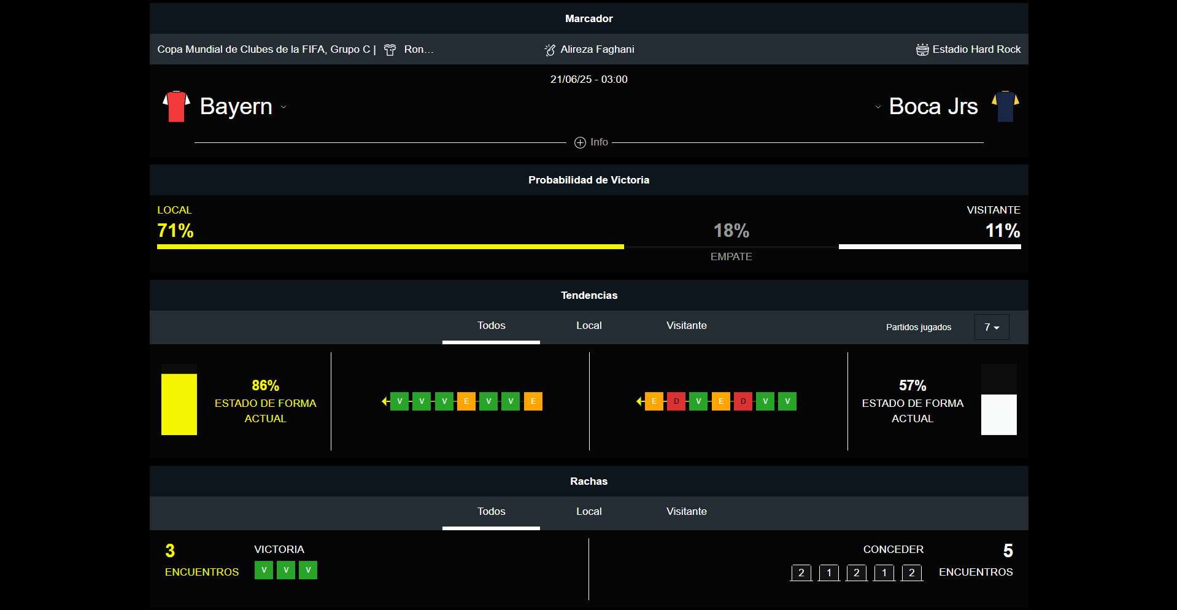Switch to Todos tab in Rachas
This screenshot has width=1177, height=610.
coord(491,512)
